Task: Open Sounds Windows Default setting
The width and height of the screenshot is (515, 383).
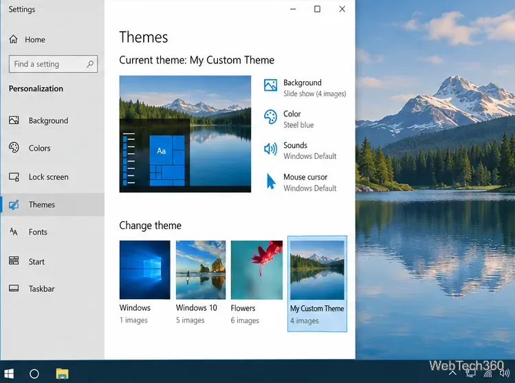Action: 300,151
